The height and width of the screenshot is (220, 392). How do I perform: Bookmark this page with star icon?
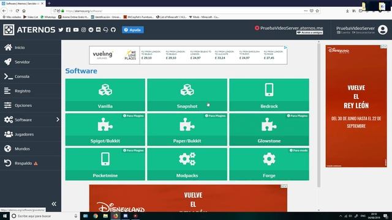tap(317, 11)
